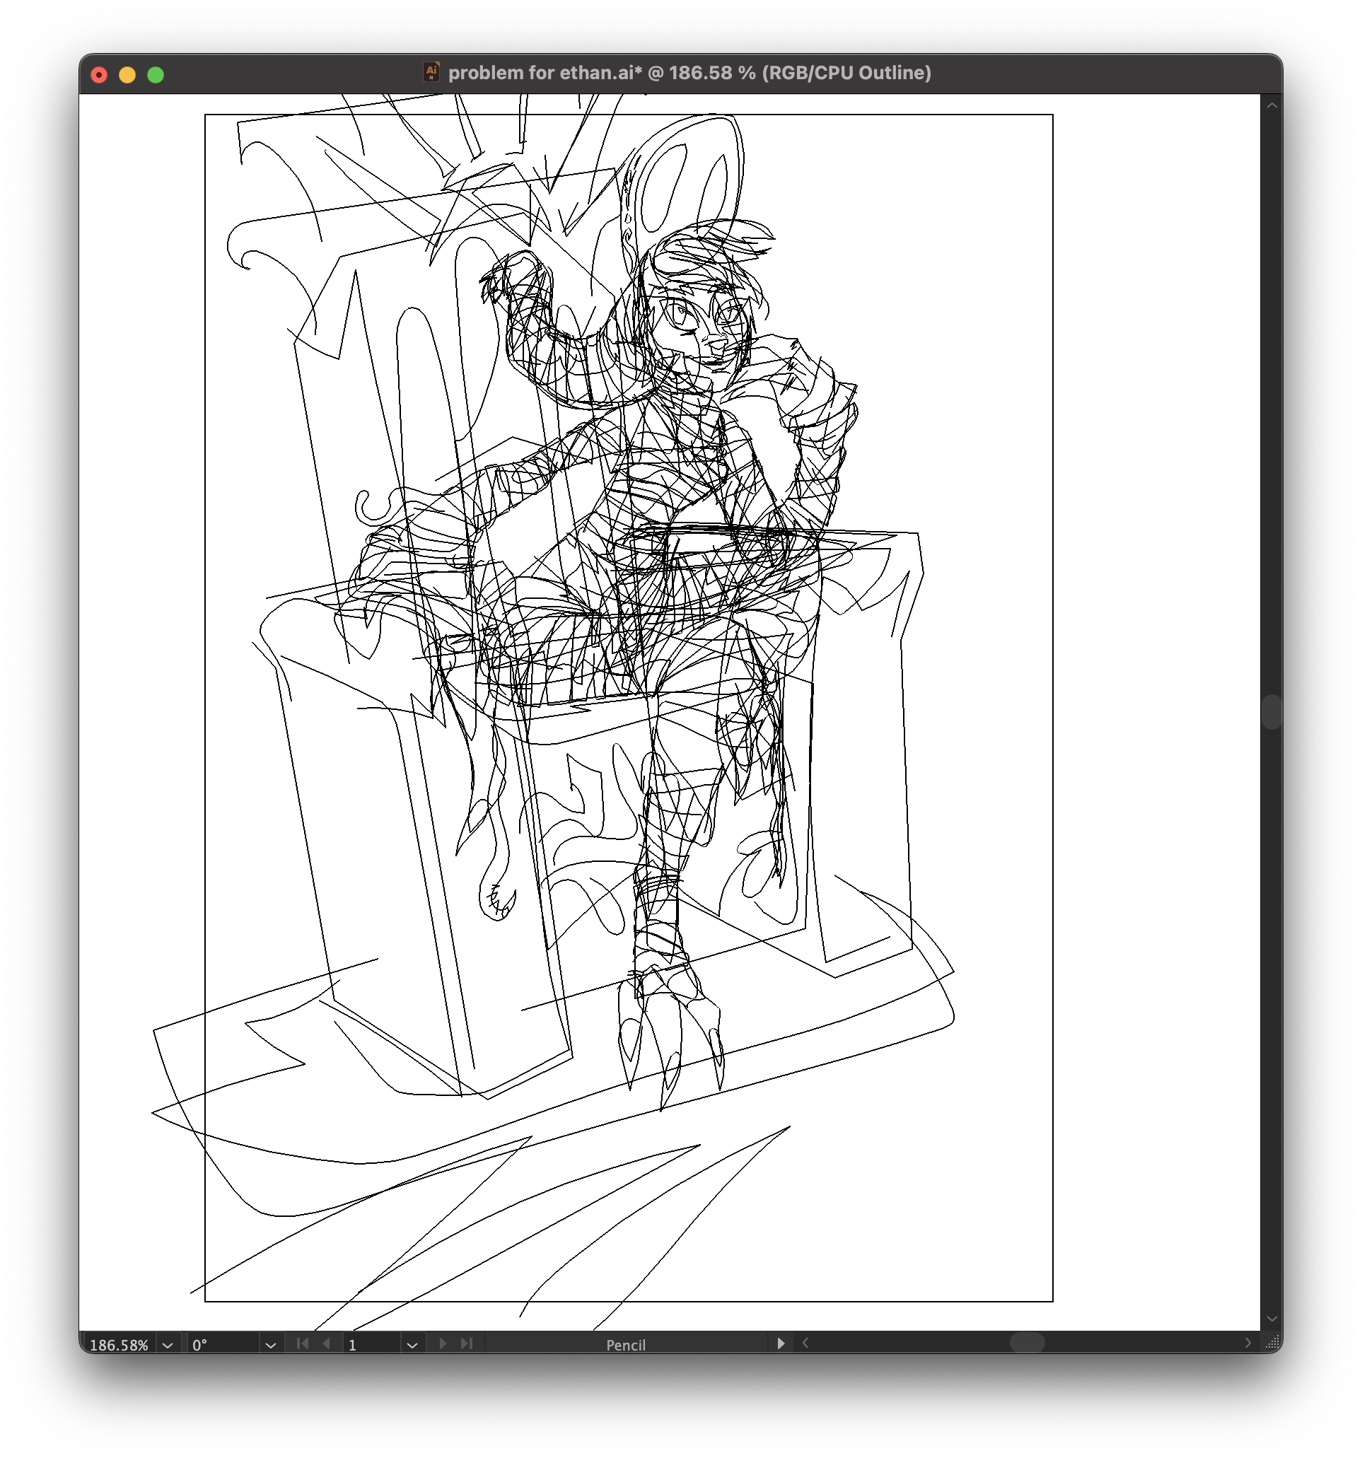The image size is (1362, 1458).
Task: Go to last artboard button
Action: (x=467, y=1343)
